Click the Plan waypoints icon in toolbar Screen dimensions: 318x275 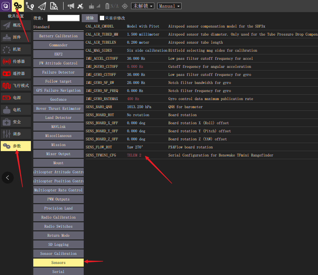(x=30, y=6)
